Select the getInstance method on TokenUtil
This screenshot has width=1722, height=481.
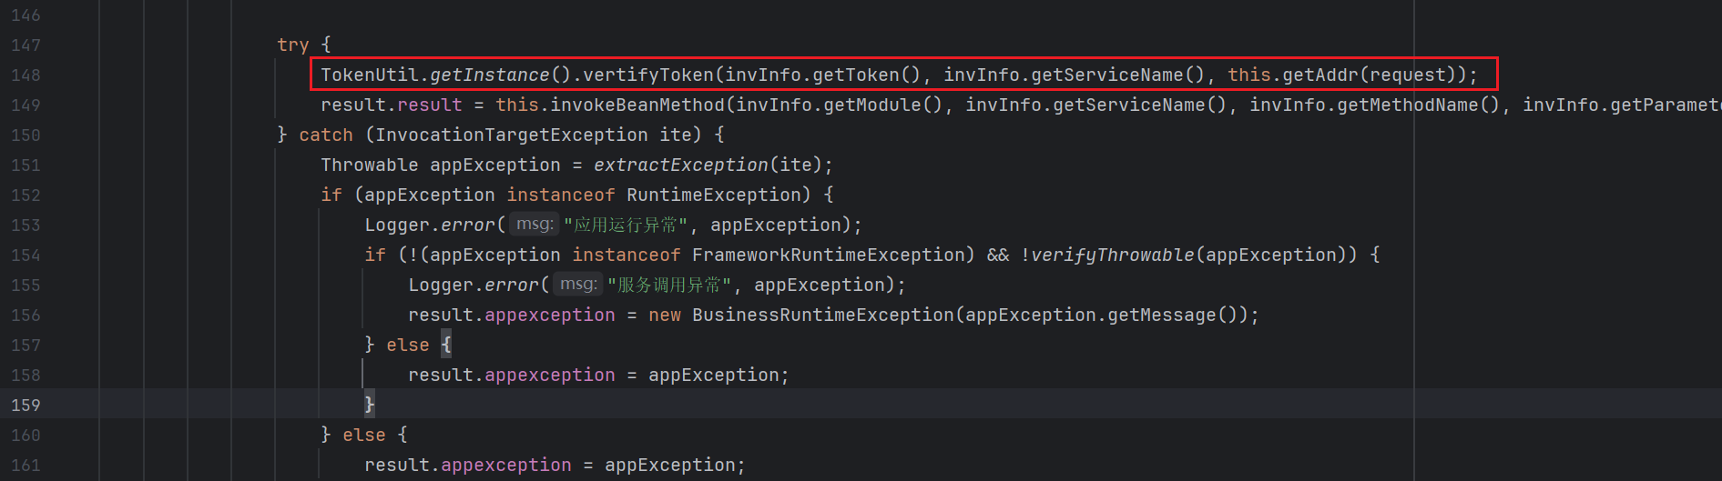click(489, 75)
